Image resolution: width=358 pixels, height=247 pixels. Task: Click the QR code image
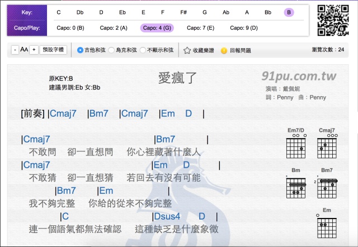pyautogui.click(x=333, y=20)
